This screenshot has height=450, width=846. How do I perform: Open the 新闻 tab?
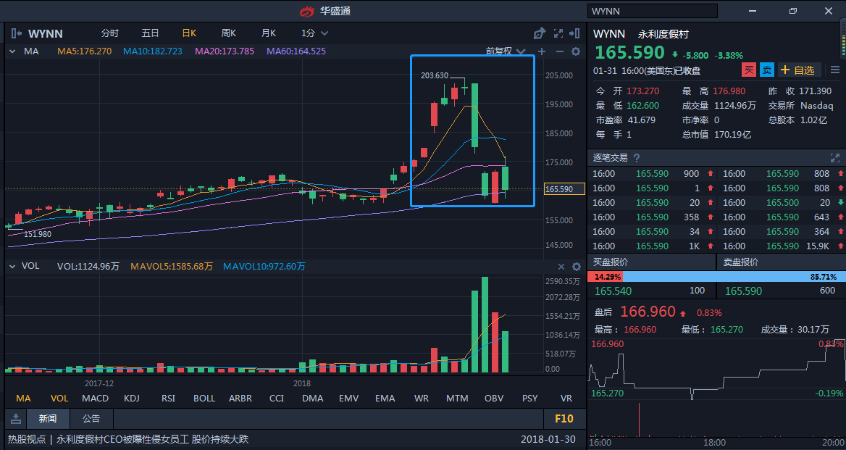tap(48, 418)
